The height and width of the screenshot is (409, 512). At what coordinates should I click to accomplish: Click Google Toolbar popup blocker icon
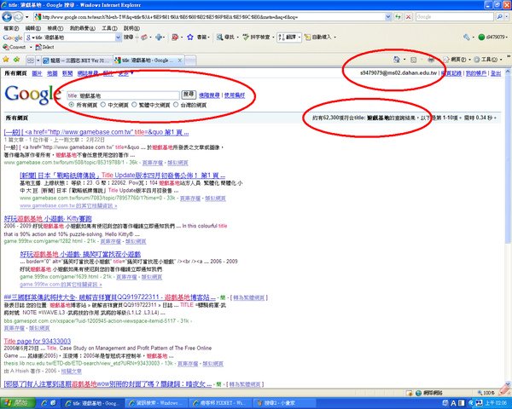point(175,37)
